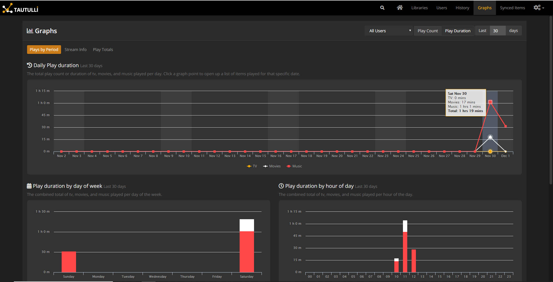This screenshot has width=553, height=282.
Task: Click the 'Saturday' axis label
Action: [x=247, y=277]
